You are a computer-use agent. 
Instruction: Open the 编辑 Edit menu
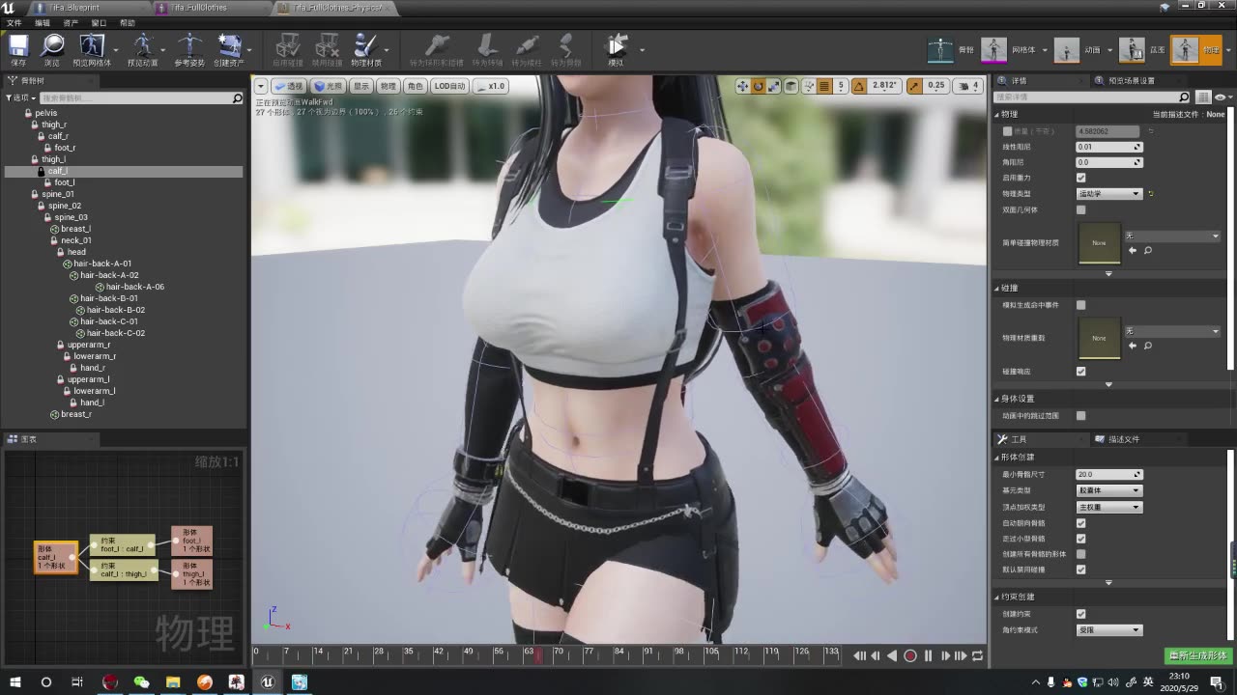click(x=42, y=22)
